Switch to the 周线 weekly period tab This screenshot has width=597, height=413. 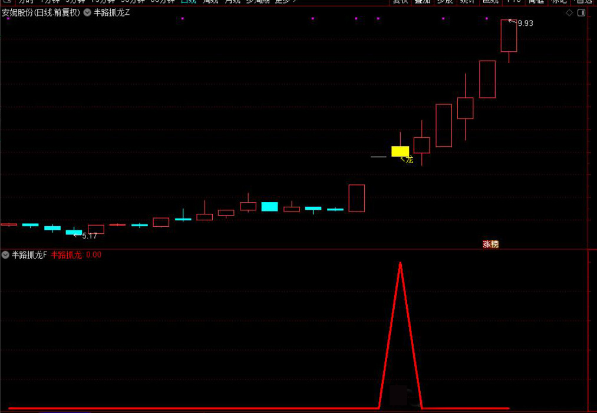tap(210, 1)
